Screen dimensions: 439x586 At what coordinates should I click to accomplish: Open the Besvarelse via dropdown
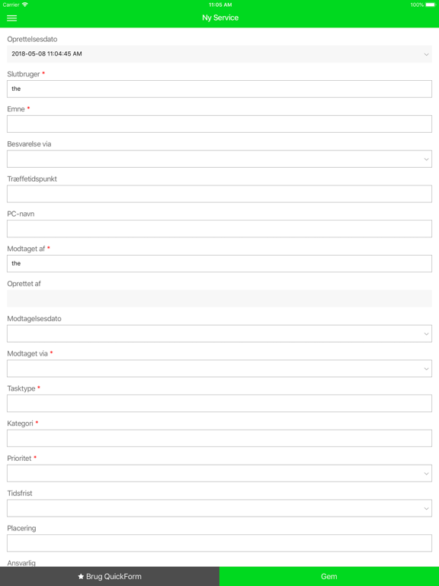tap(219, 159)
